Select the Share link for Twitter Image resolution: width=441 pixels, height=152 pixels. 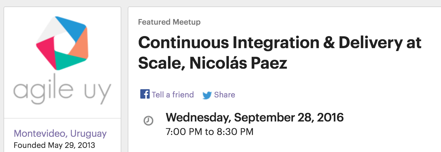click(x=224, y=95)
